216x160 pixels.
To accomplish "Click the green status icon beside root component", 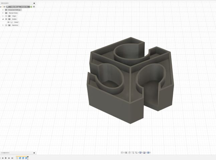I will (x=31, y=7).
